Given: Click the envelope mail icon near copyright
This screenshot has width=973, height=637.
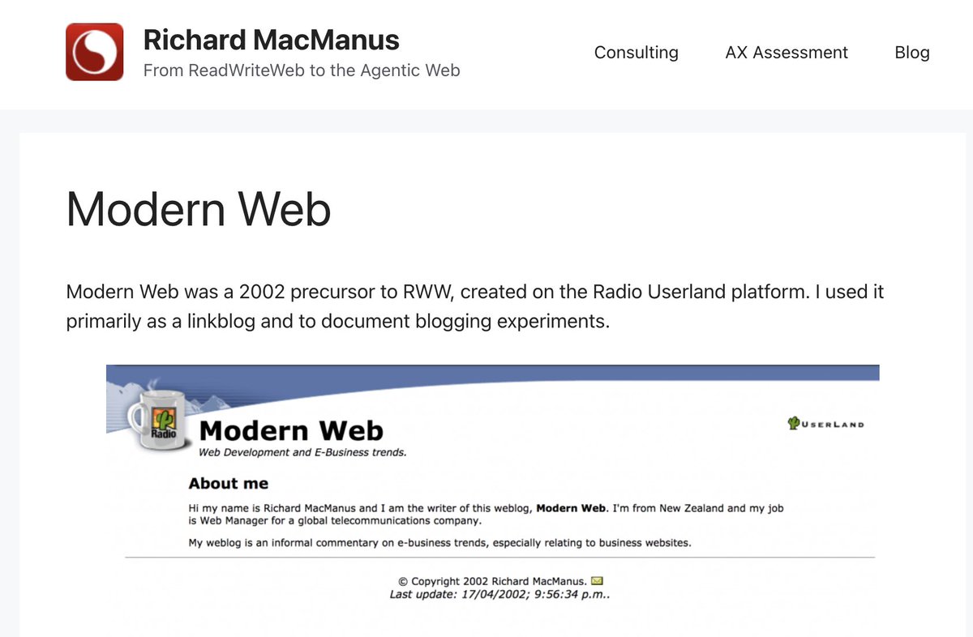Looking at the screenshot, I should [598, 581].
